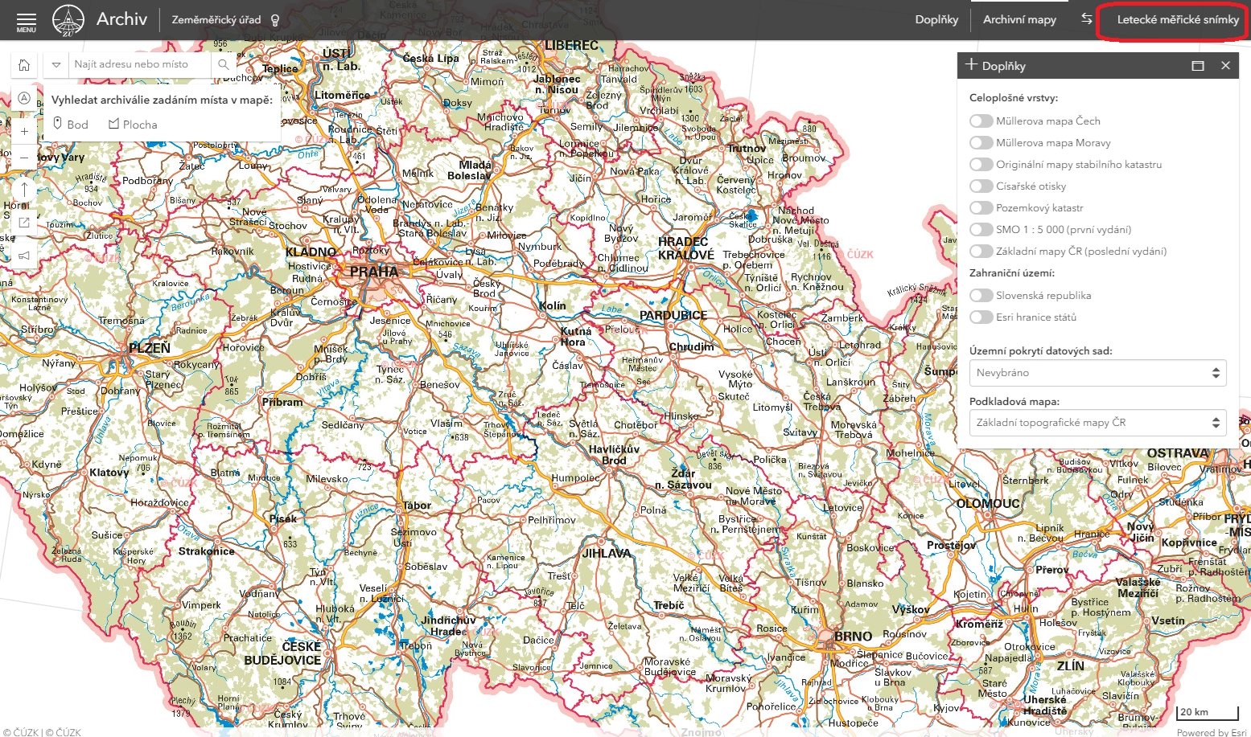Switch to Letecké měřické snímky tab
The width and height of the screenshot is (1251, 737).
(x=1178, y=19)
